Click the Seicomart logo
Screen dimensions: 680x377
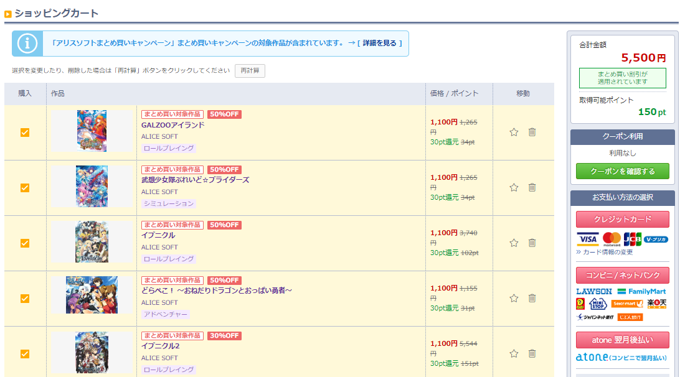point(627,304)
